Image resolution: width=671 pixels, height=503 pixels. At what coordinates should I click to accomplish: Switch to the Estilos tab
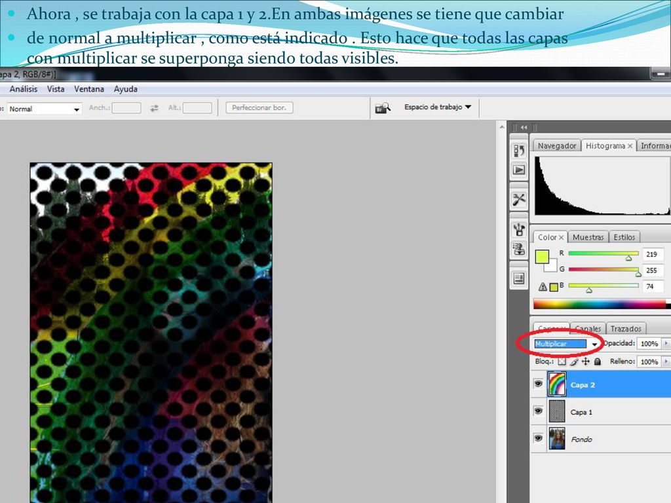(624, 237)
